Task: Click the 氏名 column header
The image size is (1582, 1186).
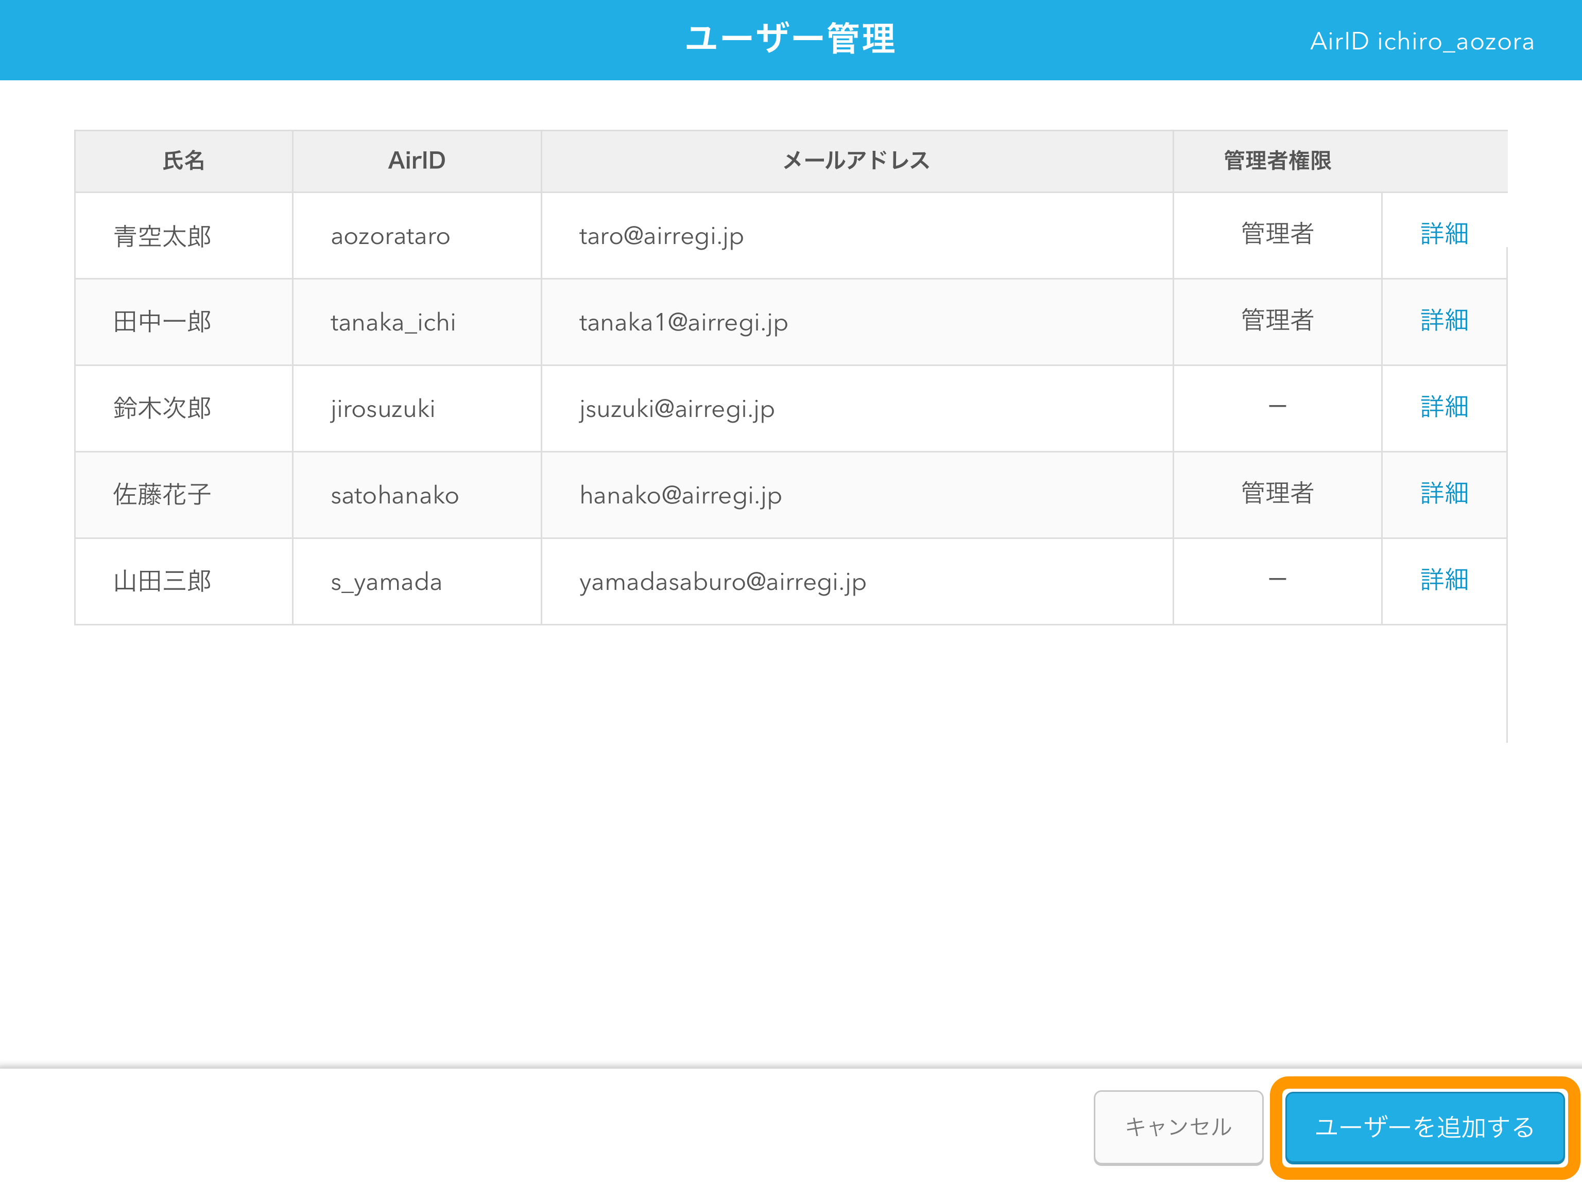Action: click(184, 161)
